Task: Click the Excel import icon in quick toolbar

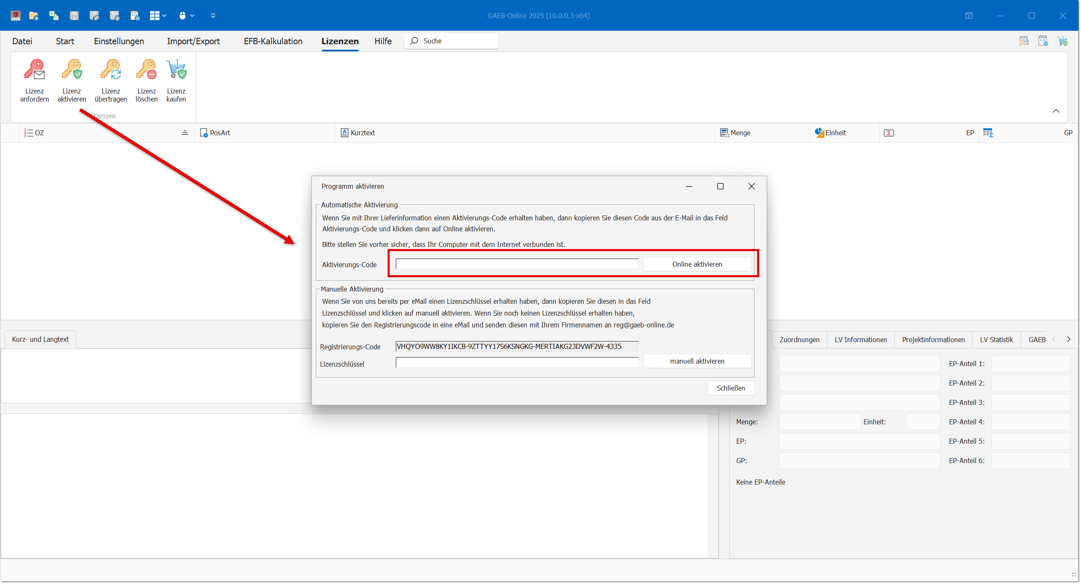Action: 54,16
